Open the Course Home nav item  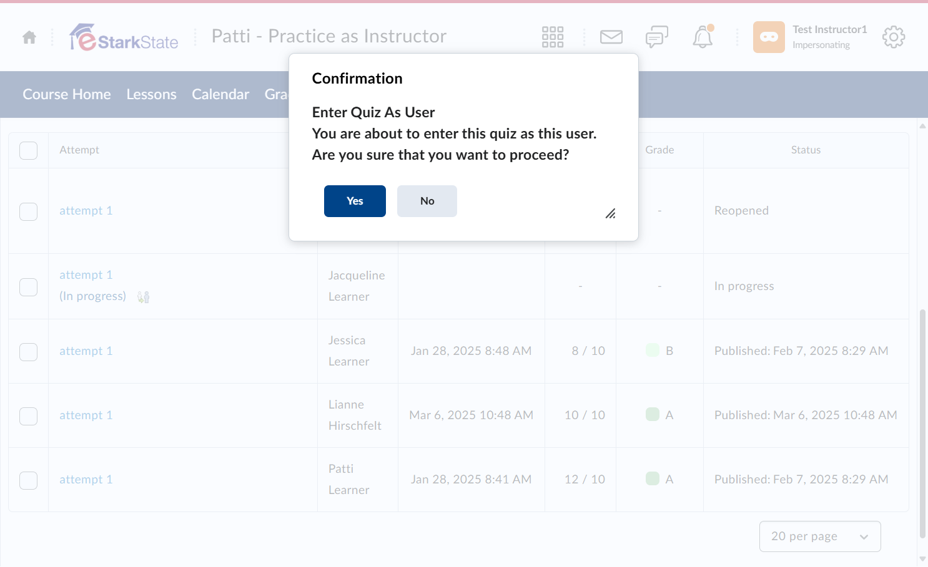click(x=67, y=94)
